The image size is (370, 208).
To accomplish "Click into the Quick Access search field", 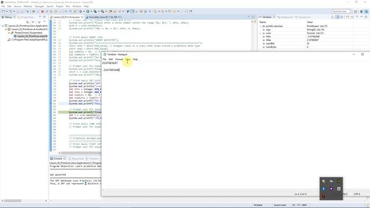I will tap(341, 12).
